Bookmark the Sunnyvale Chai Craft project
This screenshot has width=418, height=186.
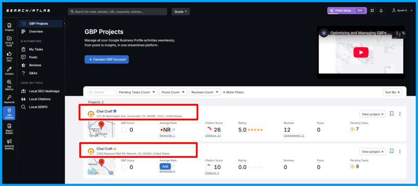coord(391,114)
